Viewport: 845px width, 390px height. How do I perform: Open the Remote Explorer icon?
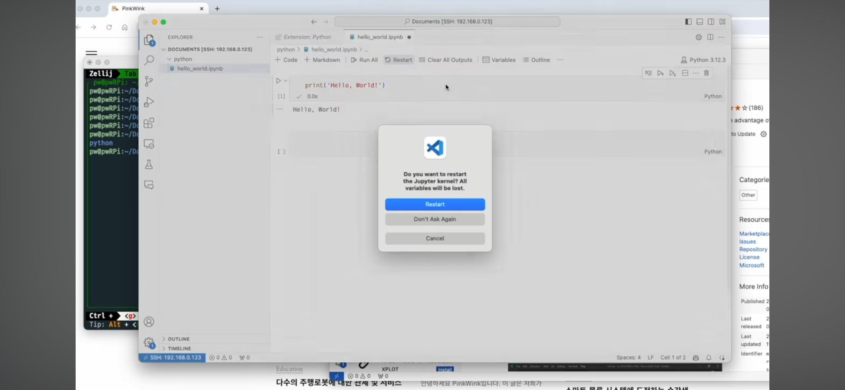(x=149, y=144)
